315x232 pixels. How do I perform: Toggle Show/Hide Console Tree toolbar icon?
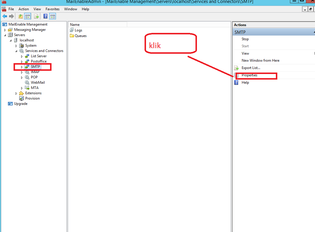click(x=28, y=16)
